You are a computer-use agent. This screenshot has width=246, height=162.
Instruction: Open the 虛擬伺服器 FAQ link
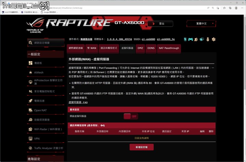(x=78, y=102)
